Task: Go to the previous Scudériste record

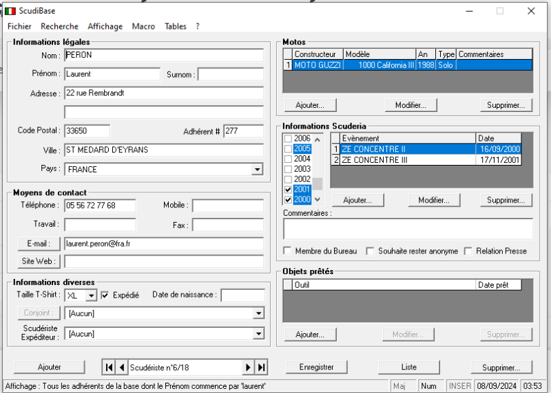Action: (x=121, y=368)
